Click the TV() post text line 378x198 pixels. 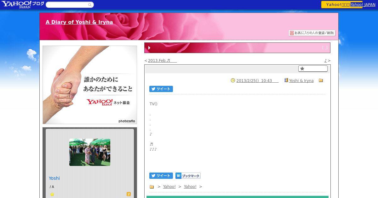[x=153, y=104]
